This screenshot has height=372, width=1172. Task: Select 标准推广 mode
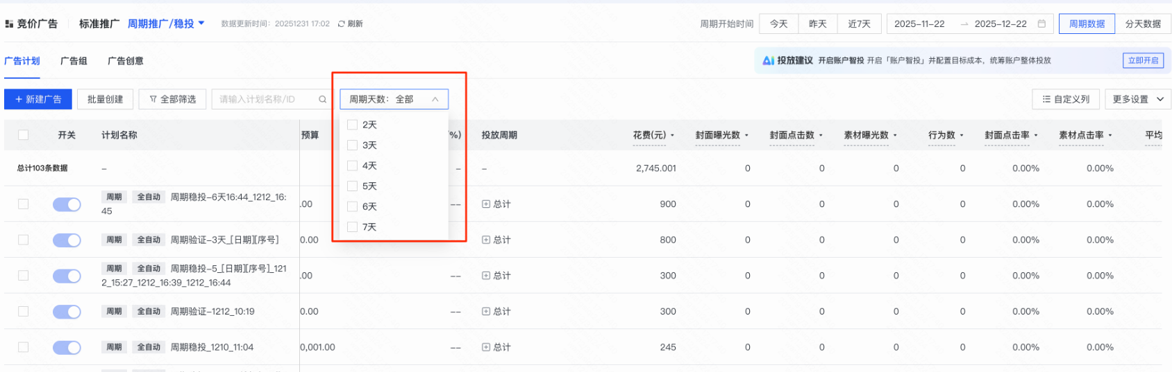coord(99,24)
